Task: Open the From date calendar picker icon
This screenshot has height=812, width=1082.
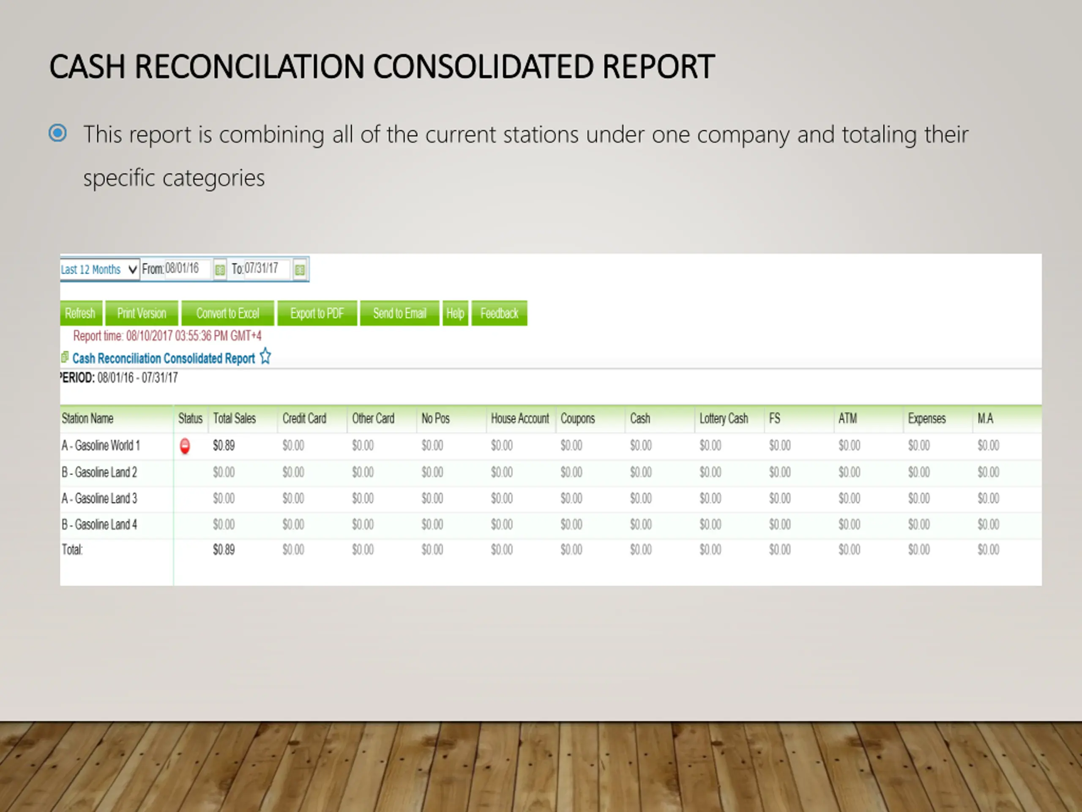Action: 220,269
